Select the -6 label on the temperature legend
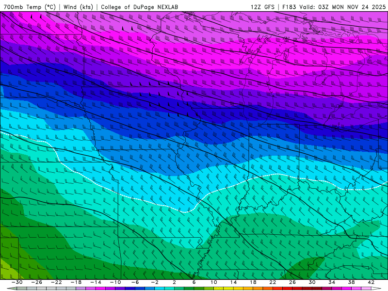This screenshot has height=291, width=388. [x=135, y=282]
